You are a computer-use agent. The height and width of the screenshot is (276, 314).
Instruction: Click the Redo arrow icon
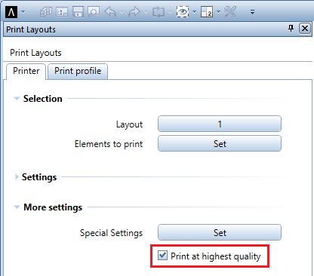pos(134,12)
